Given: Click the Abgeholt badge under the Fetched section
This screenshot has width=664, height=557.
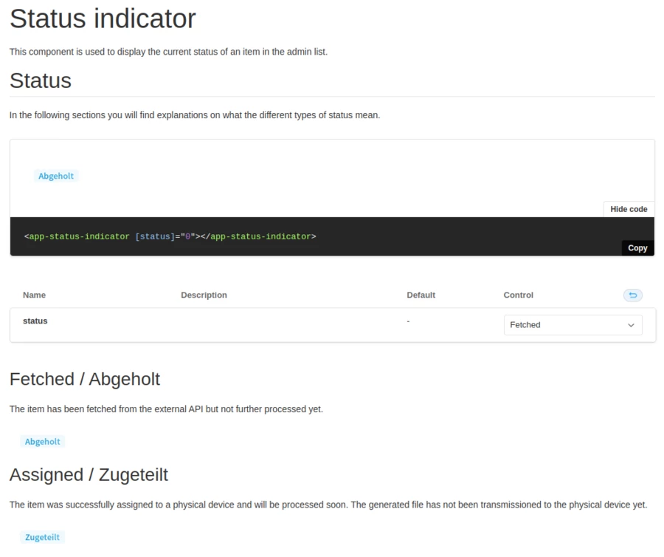Looking at the screenshot, I should coord(43,441).
